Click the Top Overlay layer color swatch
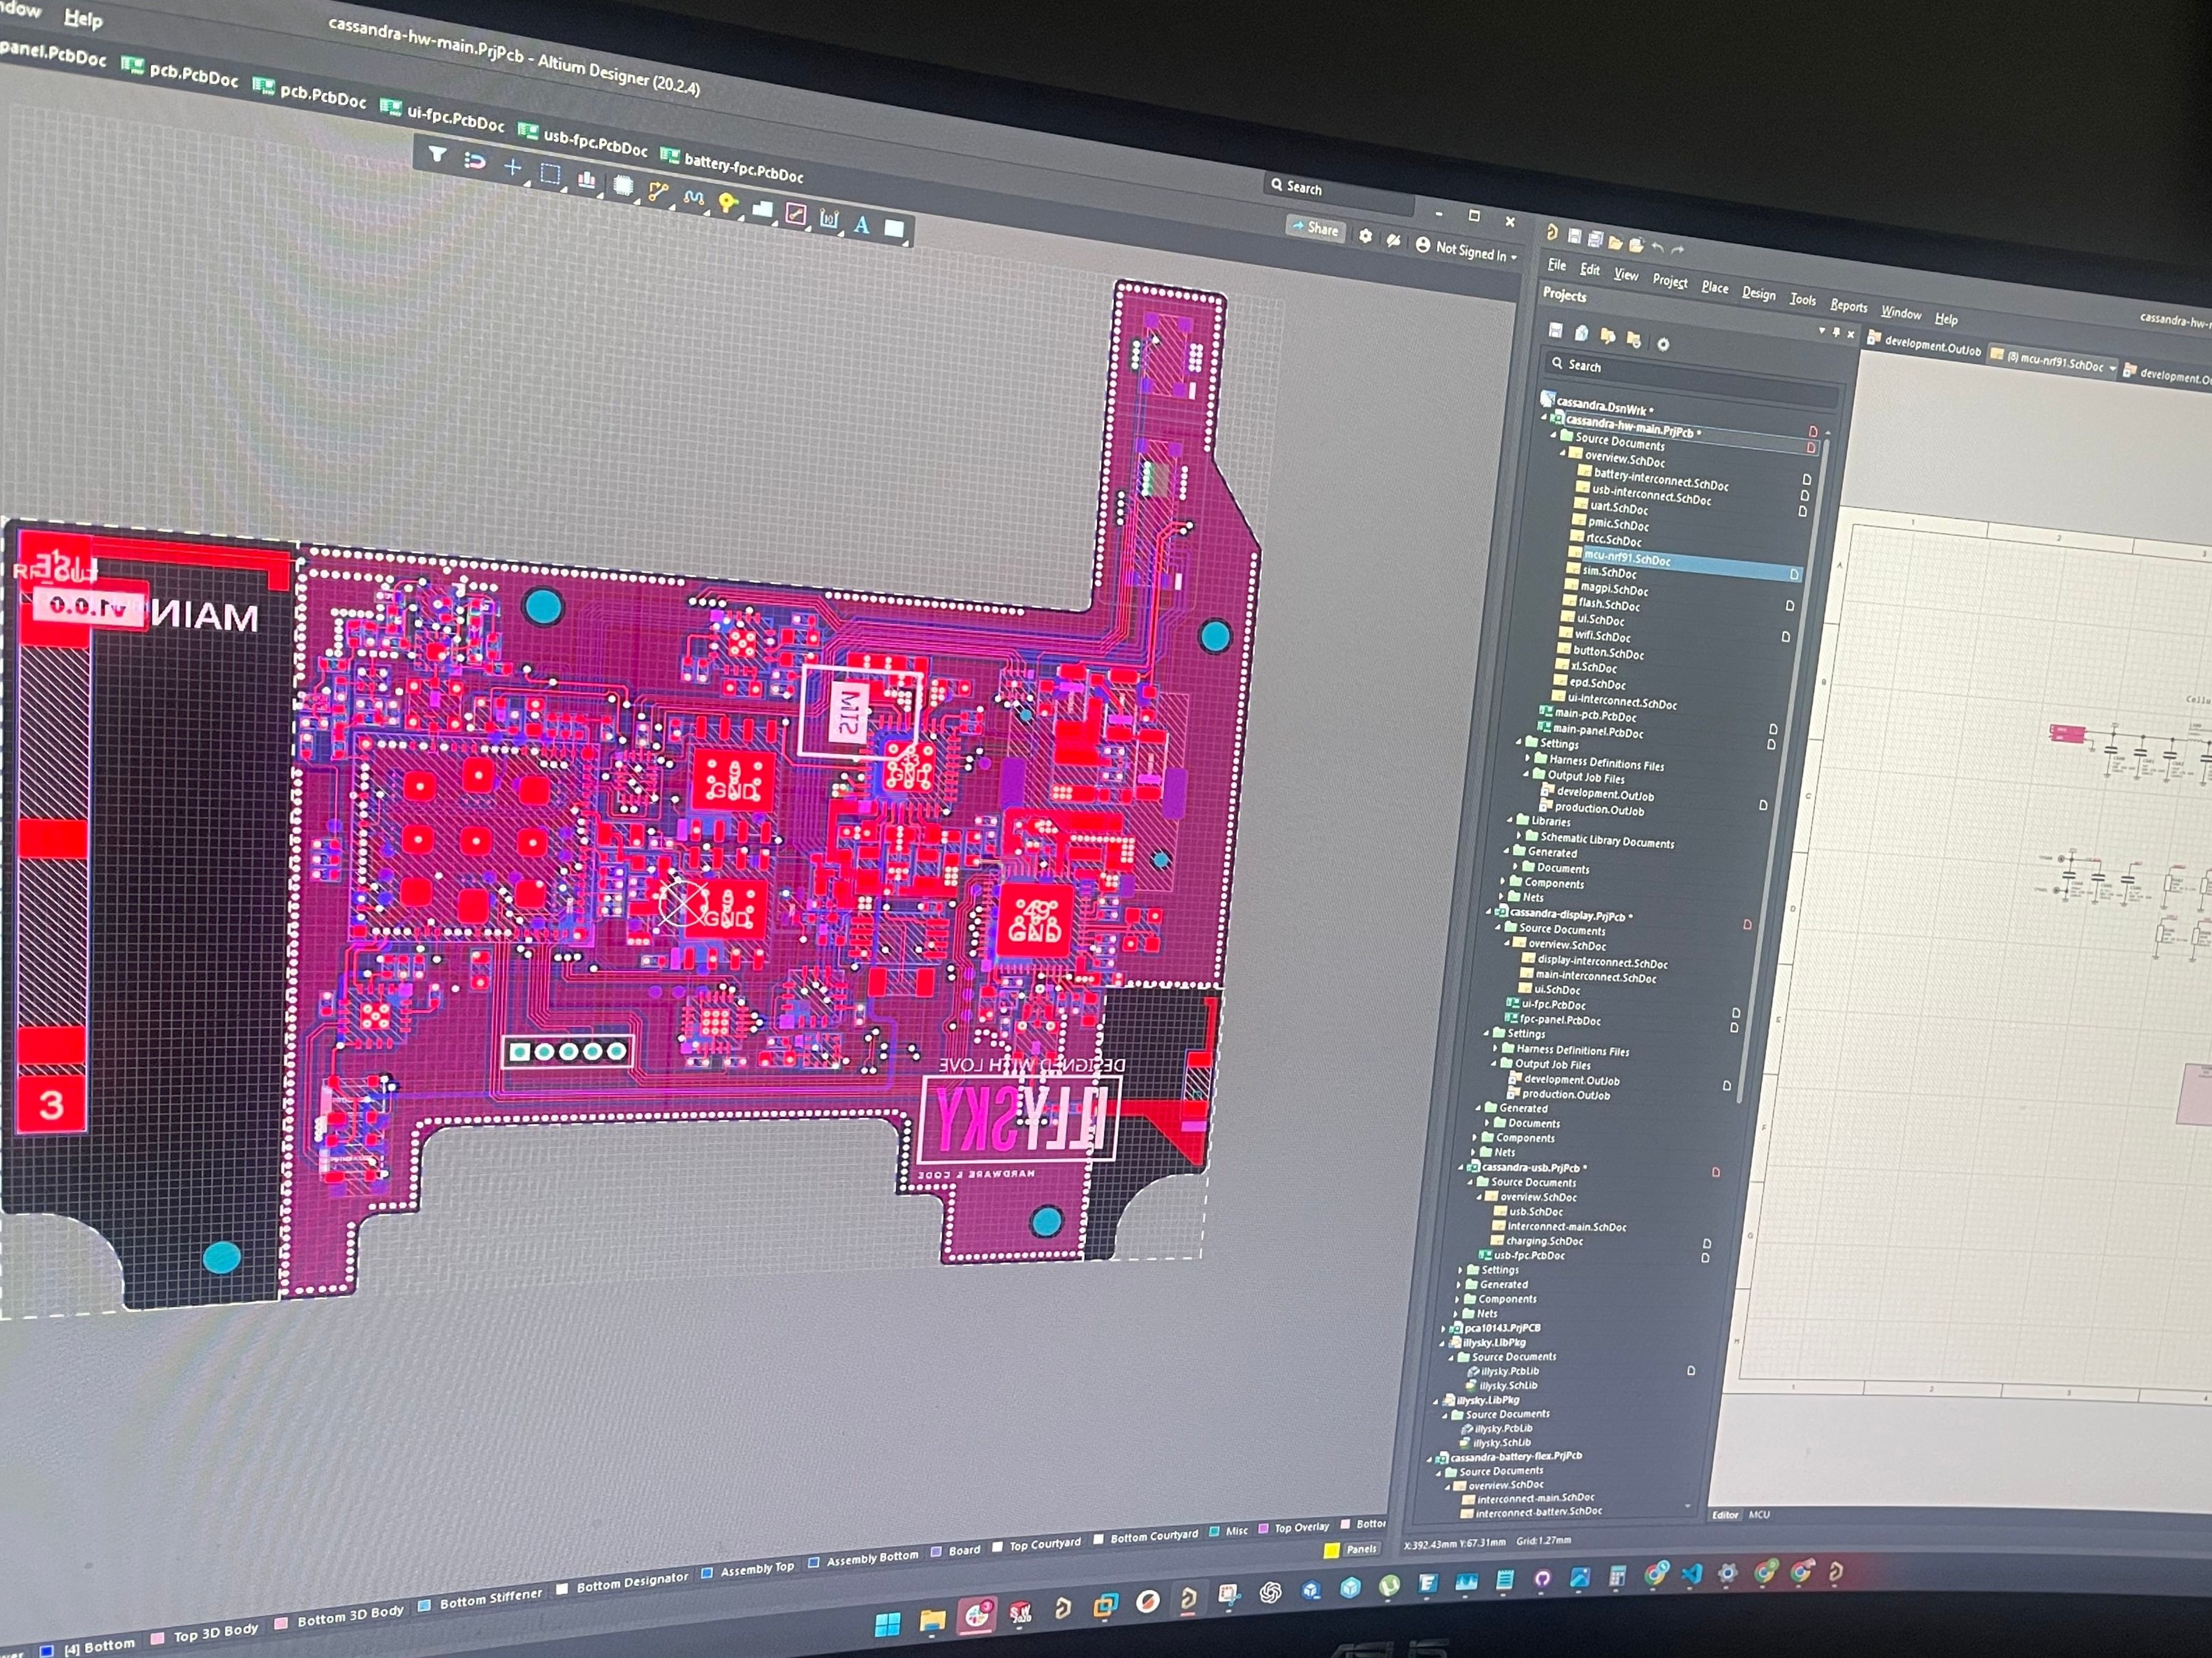The width and height of the screenshot is (2212, 1658). [x=1263, y=1529]
